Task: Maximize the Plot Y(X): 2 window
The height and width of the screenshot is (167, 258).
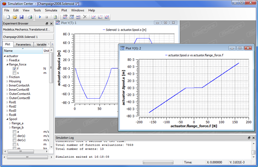Action: (240, 48)
